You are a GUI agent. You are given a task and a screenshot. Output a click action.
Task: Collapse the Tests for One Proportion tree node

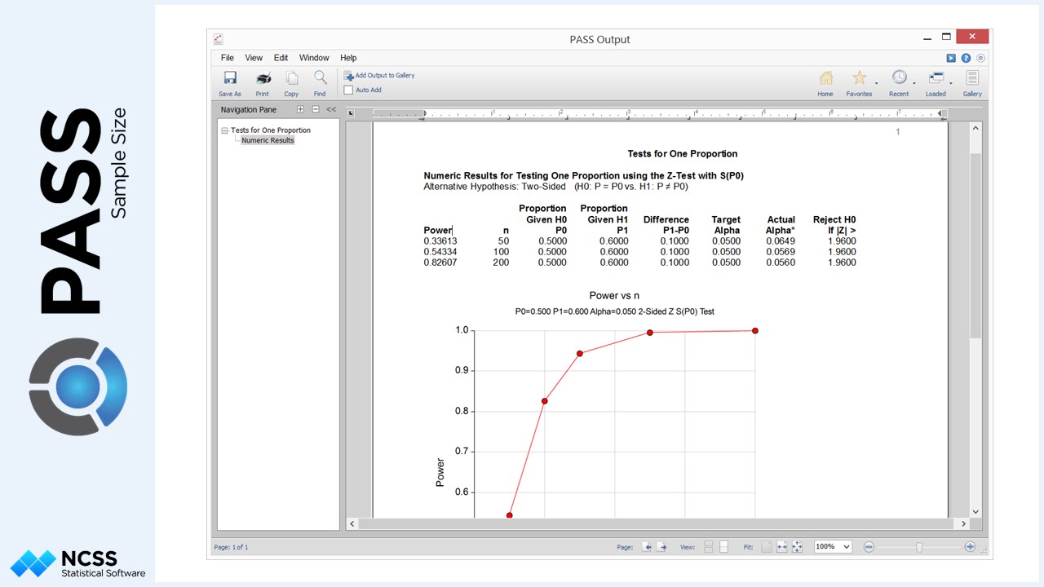coord(224,130)
